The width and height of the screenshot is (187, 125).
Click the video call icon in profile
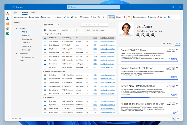pyautogui.click(x=148, y=35)
